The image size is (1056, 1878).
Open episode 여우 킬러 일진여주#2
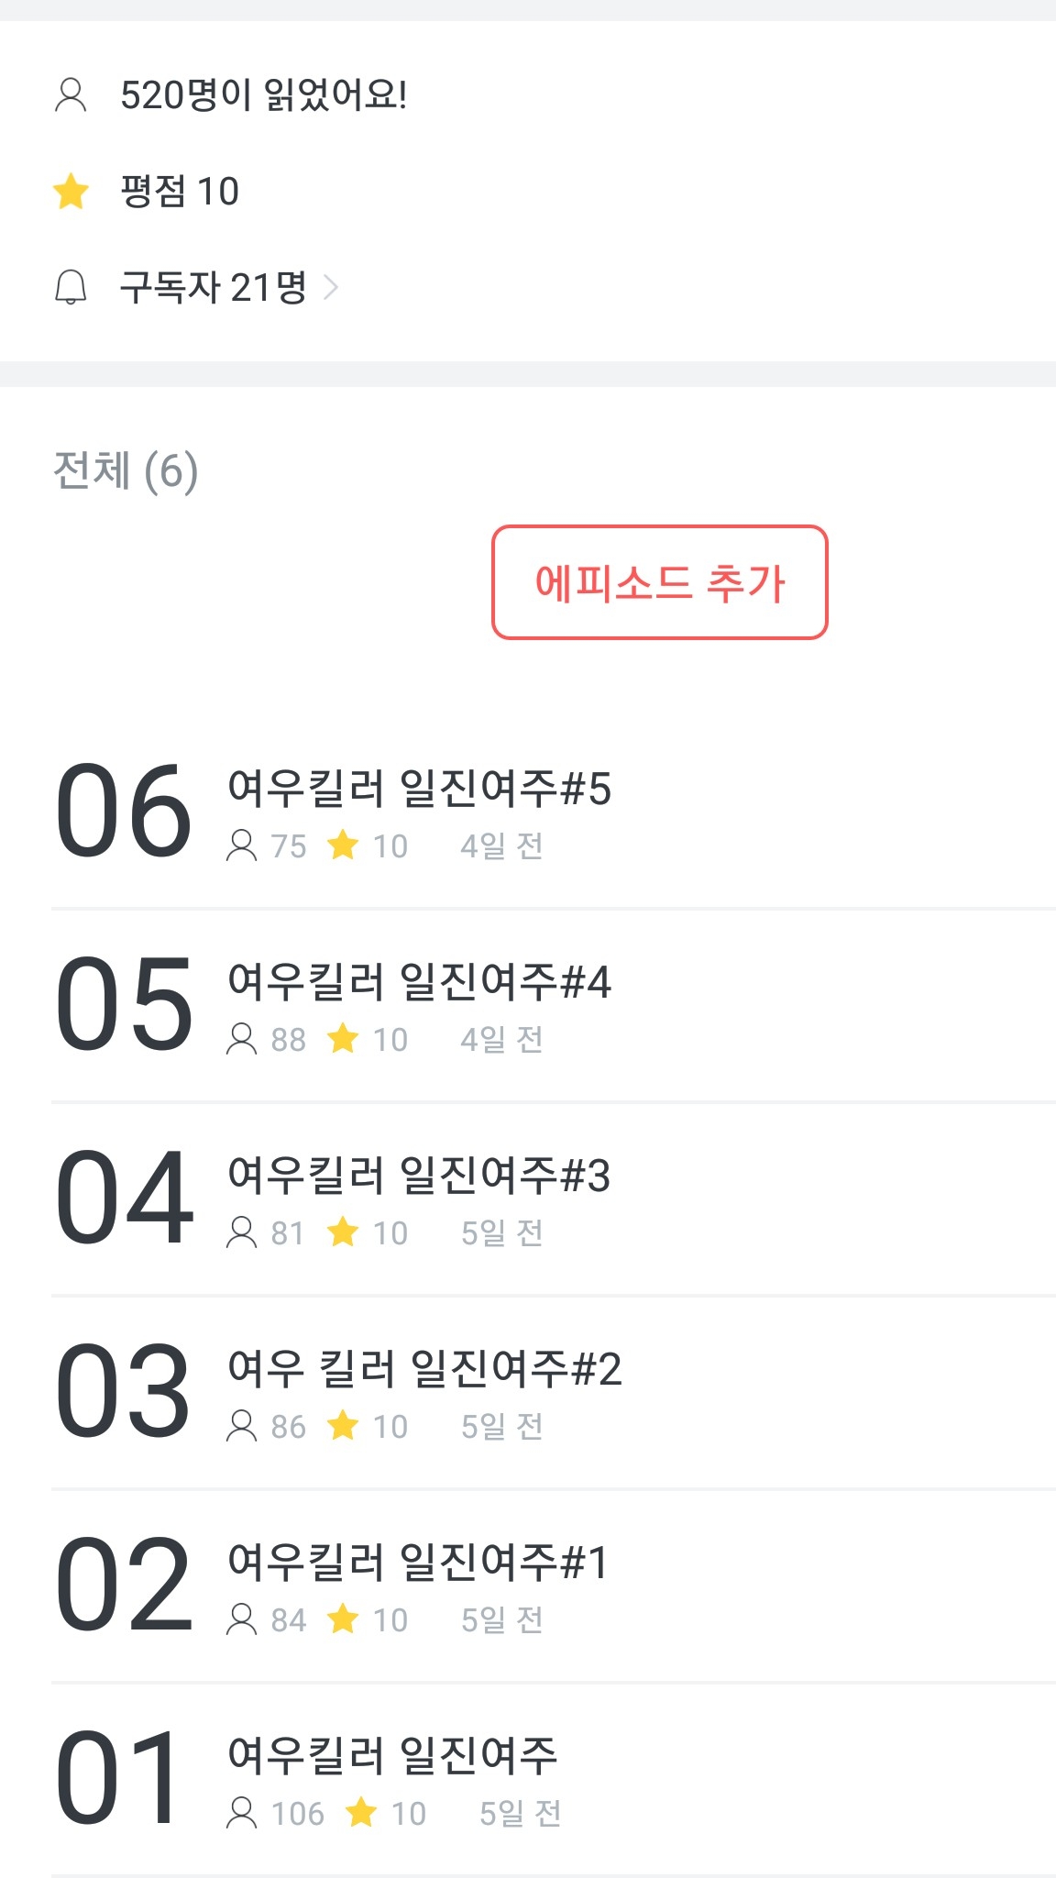[x=424, y=1369]
